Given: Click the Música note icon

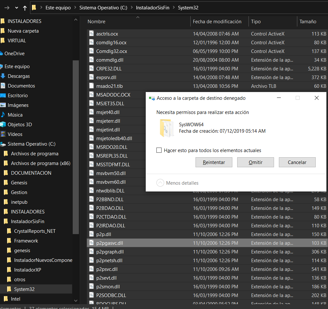Looking at the screenshot, I should [x=3, y=115].
